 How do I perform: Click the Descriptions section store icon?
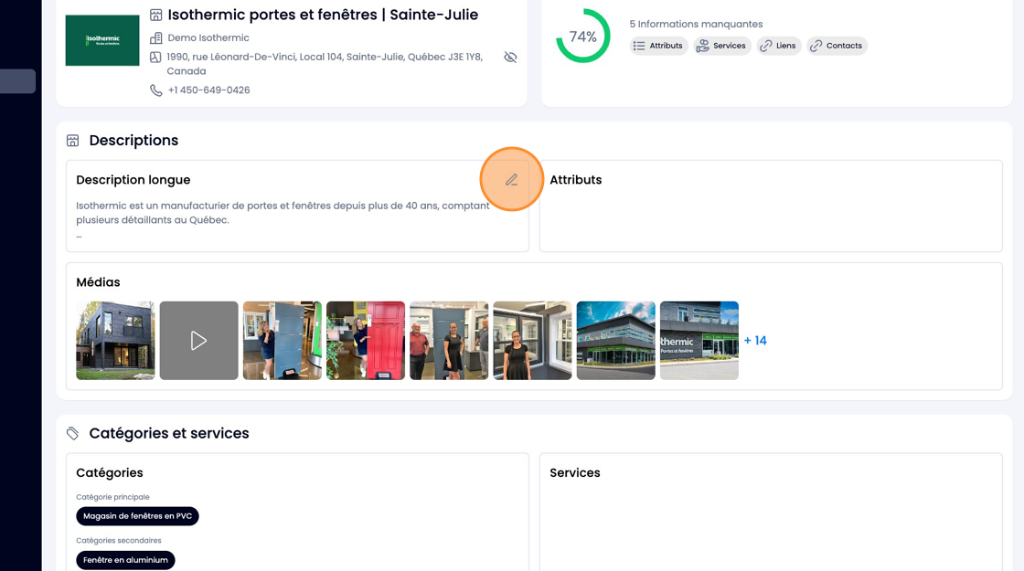(x=72, y=141)
